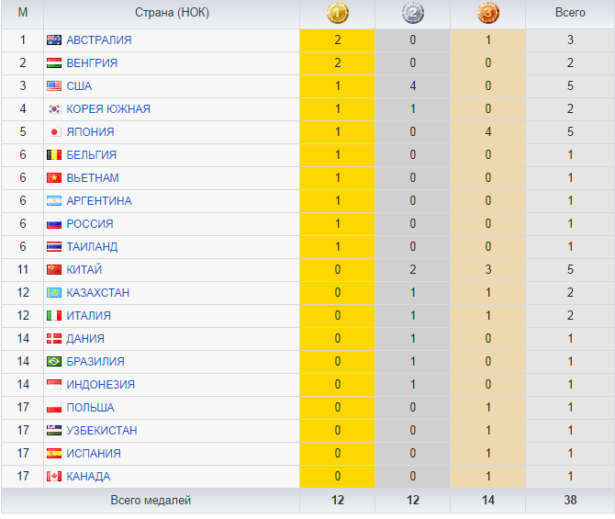
Task: Click the Canada flag icon
Action: click(54, 477)
